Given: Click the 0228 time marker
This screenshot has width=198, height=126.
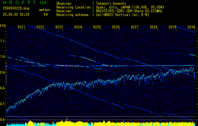Looking at the screenshot, I should pyautogui.click(x=154, y=27).
